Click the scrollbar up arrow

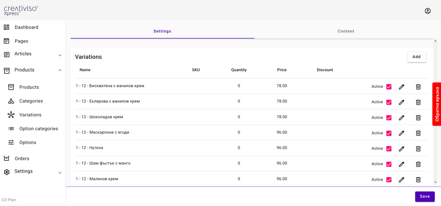435,41
